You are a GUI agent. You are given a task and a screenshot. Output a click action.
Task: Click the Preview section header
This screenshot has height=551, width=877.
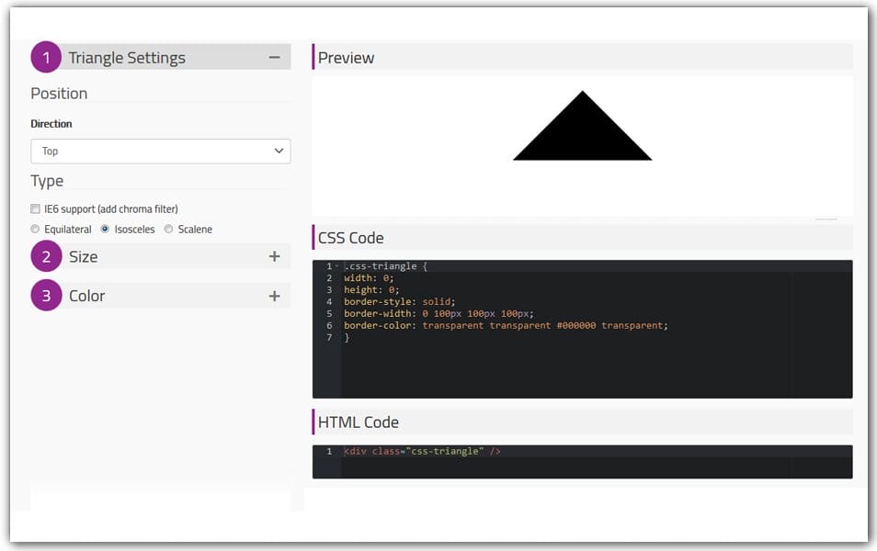pyautogui.click(x=347, y=57)
